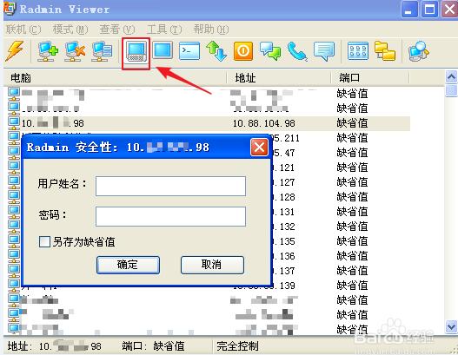458x355 pixels.
Task: Click the 取消 button
Action: pos(212,265)
